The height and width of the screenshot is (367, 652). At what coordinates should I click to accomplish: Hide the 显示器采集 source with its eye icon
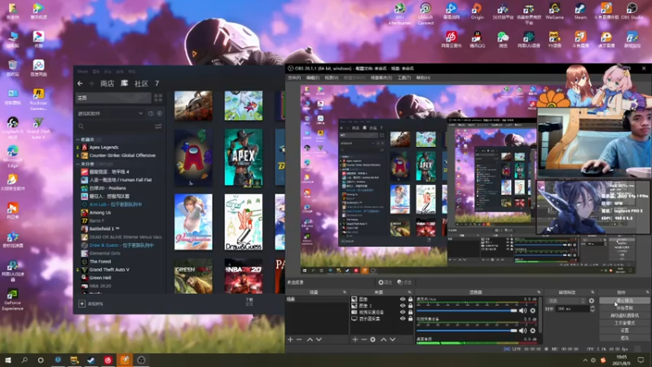coord(403,319)
